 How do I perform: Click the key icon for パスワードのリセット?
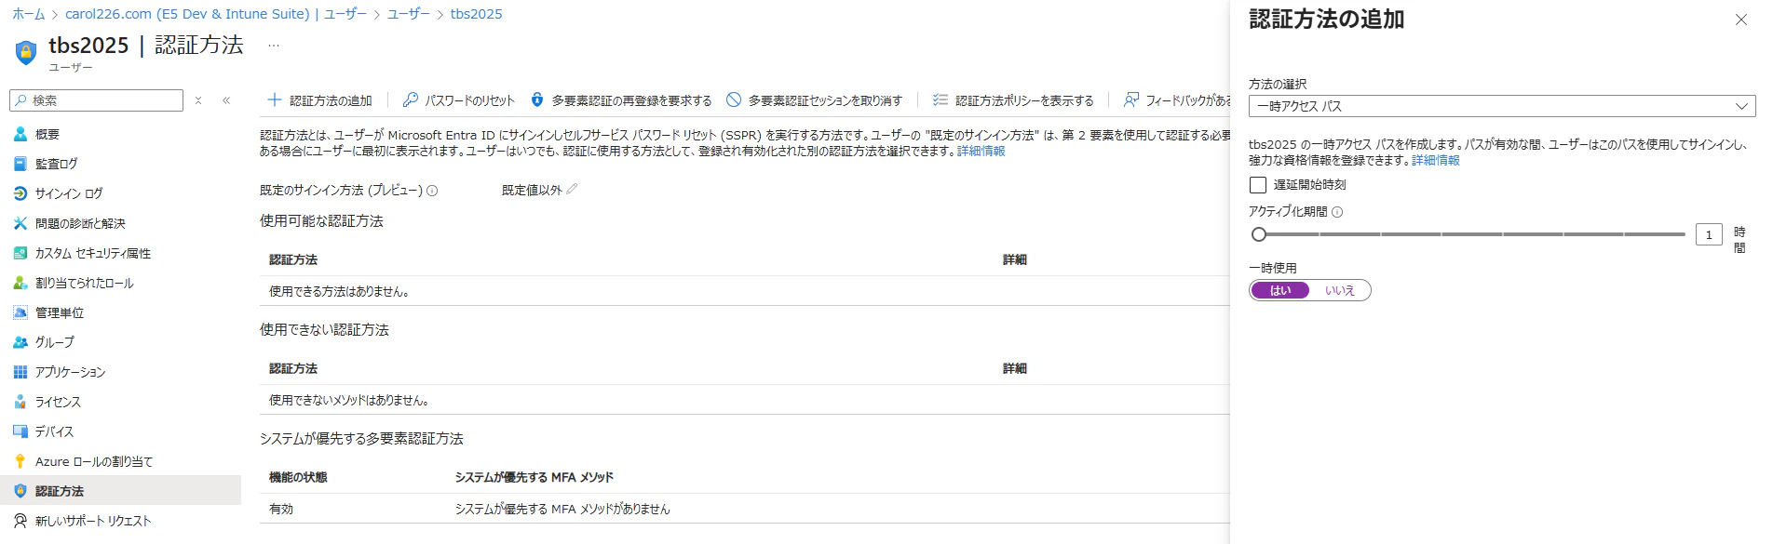tap(410, 100)
